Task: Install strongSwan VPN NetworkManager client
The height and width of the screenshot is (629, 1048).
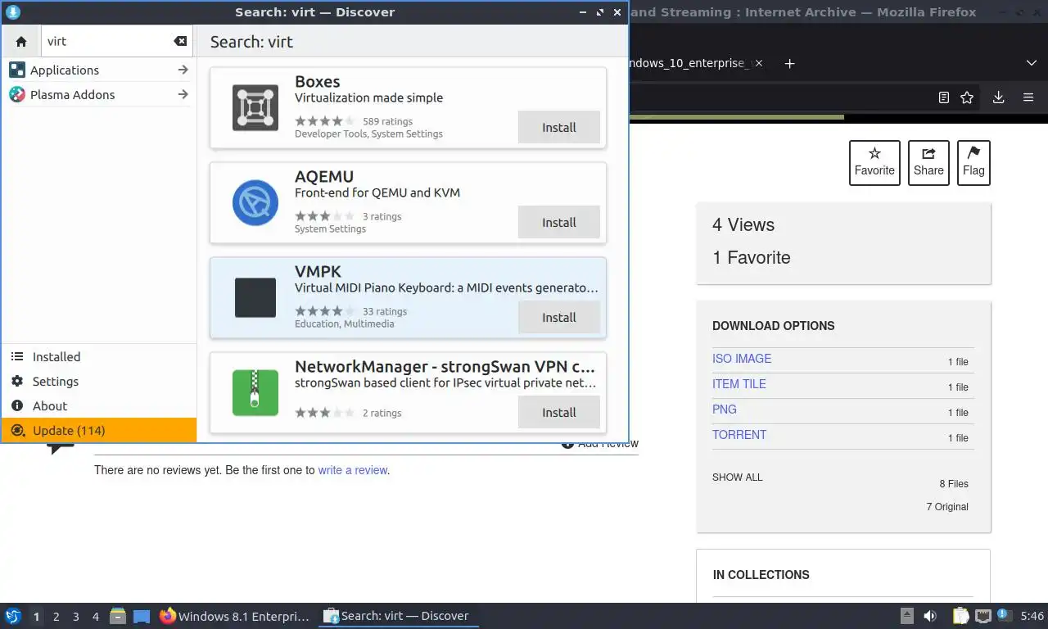Action: tap(559, 413)
